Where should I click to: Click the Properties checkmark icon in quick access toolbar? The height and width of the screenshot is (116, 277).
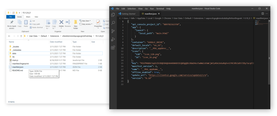(14, 13)
